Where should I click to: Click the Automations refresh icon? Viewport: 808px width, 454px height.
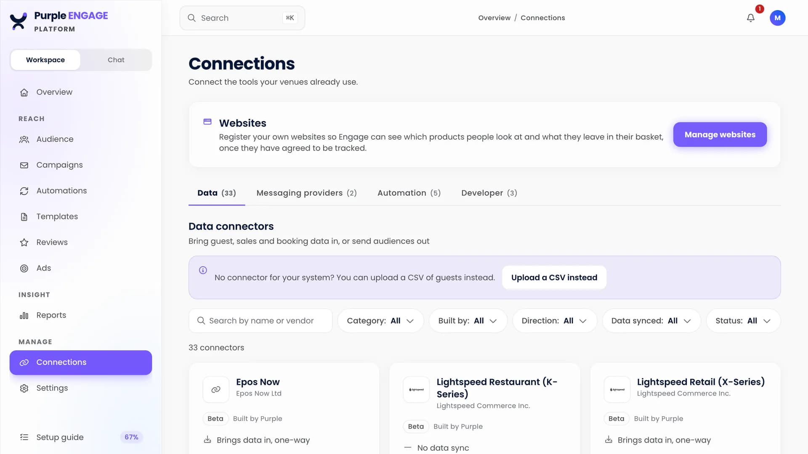tap(24, 191)
